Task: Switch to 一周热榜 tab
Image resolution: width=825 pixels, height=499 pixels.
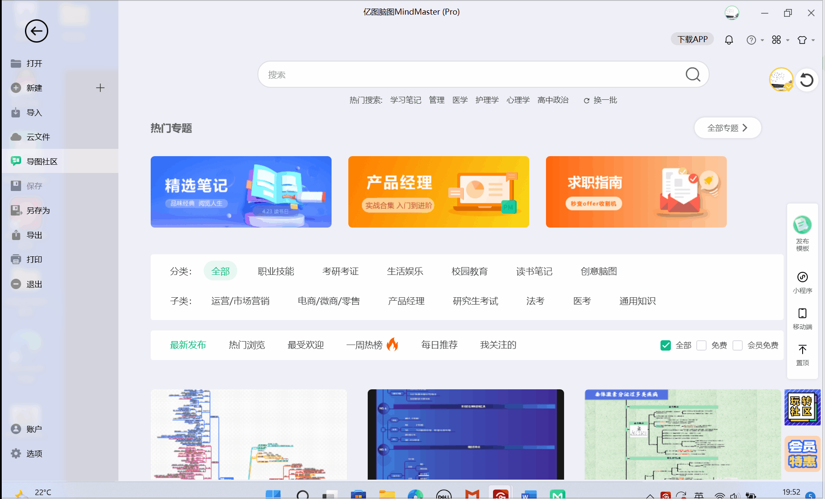Action: click(x=372, y=345)
